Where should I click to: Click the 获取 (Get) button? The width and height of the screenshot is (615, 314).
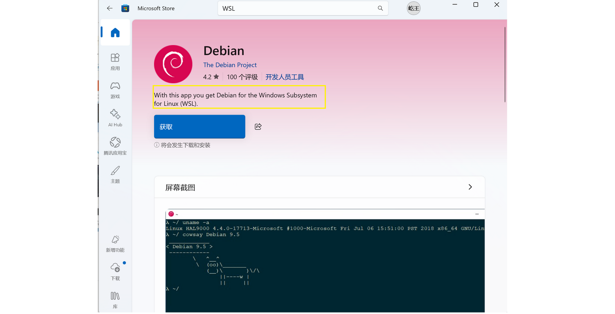point(199,127)
